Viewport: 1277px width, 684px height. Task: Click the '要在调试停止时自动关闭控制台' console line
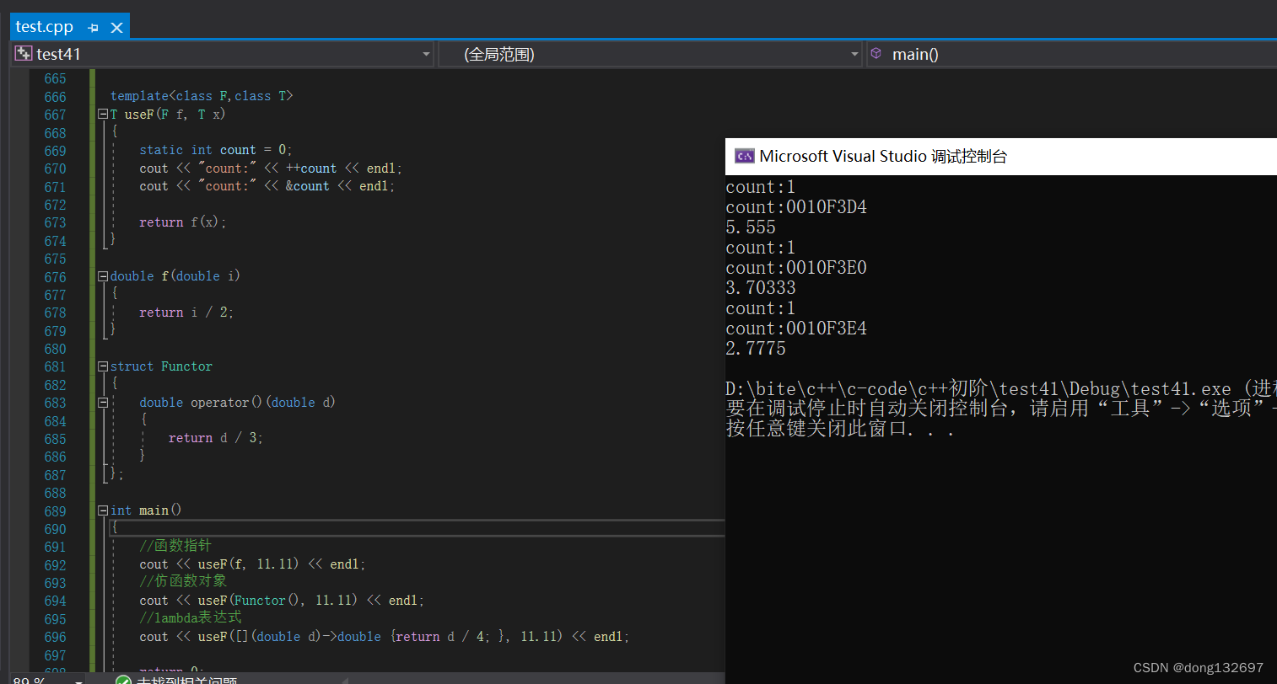tap(1001, 409)
